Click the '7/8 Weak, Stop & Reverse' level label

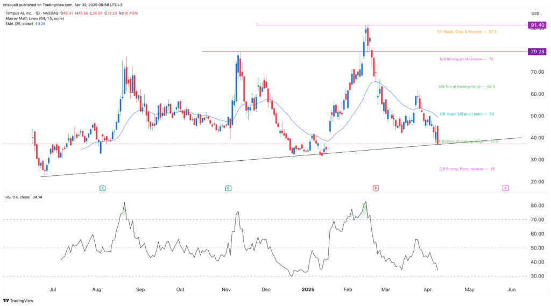467,32
